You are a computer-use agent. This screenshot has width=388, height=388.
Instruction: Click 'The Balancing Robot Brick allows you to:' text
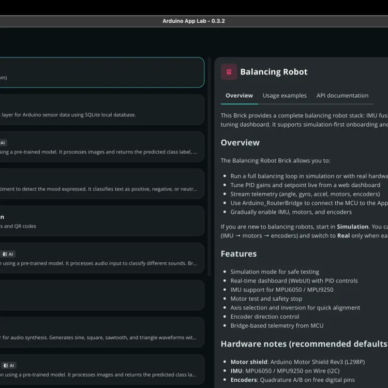coord(275,160)
